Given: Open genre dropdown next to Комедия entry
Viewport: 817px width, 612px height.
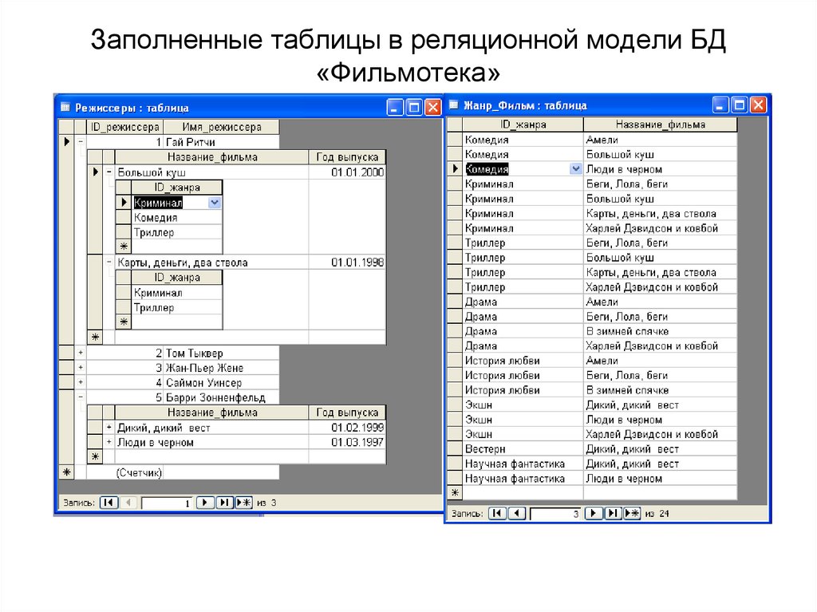Looking at the screenshot, I should tap(574, 168).
